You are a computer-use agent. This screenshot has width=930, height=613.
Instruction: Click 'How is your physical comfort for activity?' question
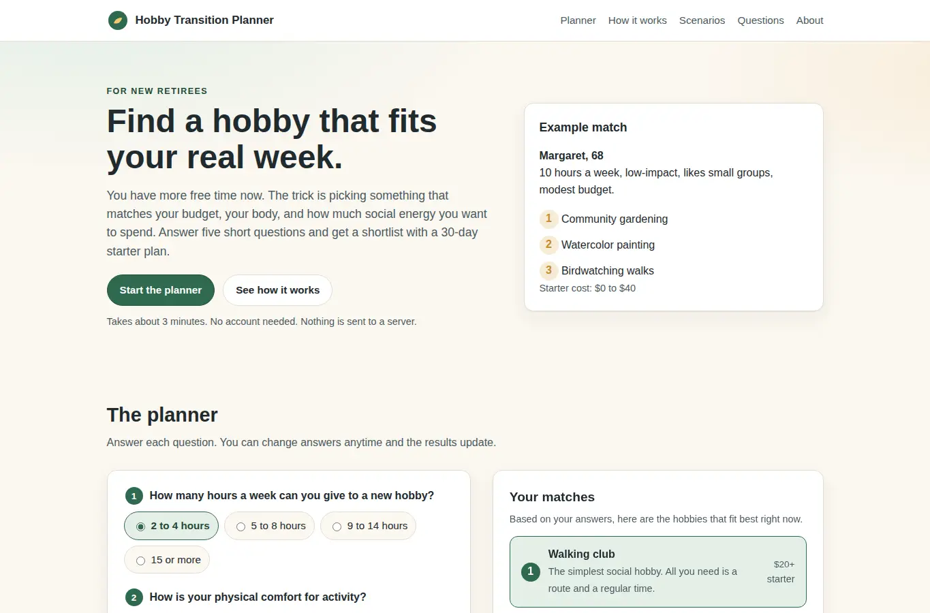[x=258, y=597]
